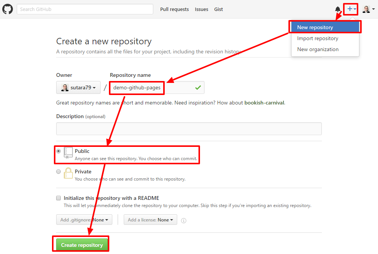Choose New repository from the menu
Viewport: 378px width, 254px height.
325,27
